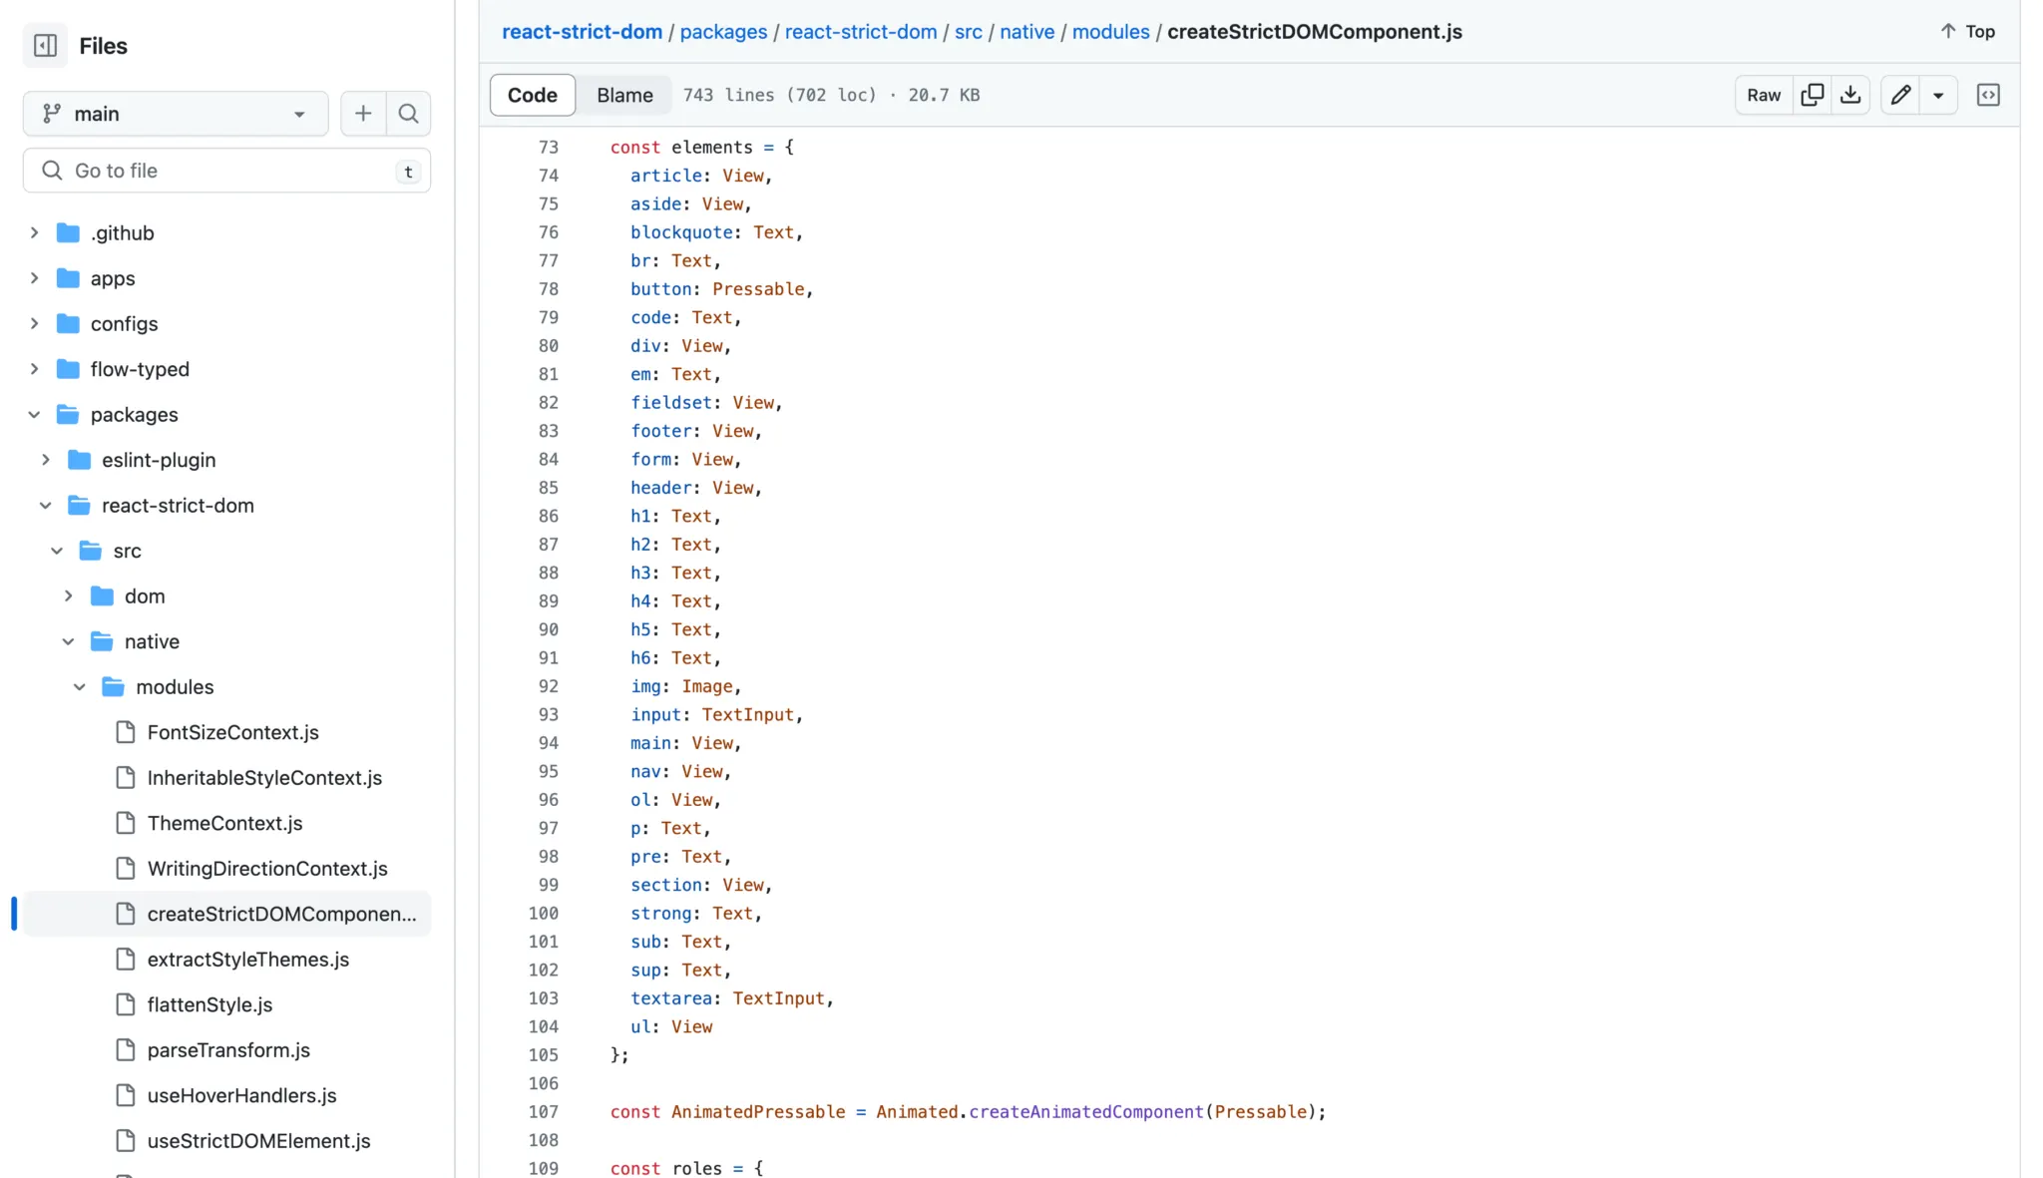Click the dom folder icon
2043x1178 pixels.
point(102,596)
